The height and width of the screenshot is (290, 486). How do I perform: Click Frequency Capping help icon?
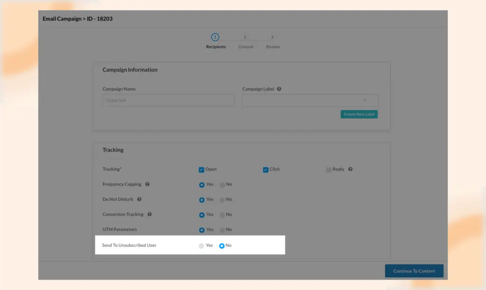tap(148, 184)
